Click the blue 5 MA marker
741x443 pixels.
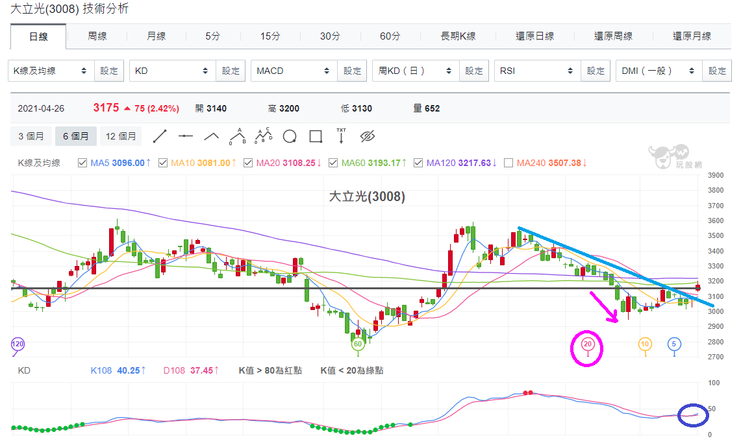(x=674, y=344)
